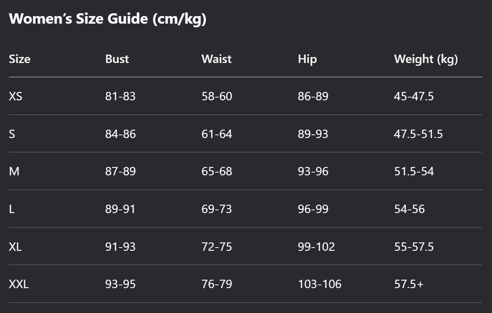The width and height of the screenshot is (492, 313).
Task: Click bust value 89-91
Action: [x=120, y=209]
